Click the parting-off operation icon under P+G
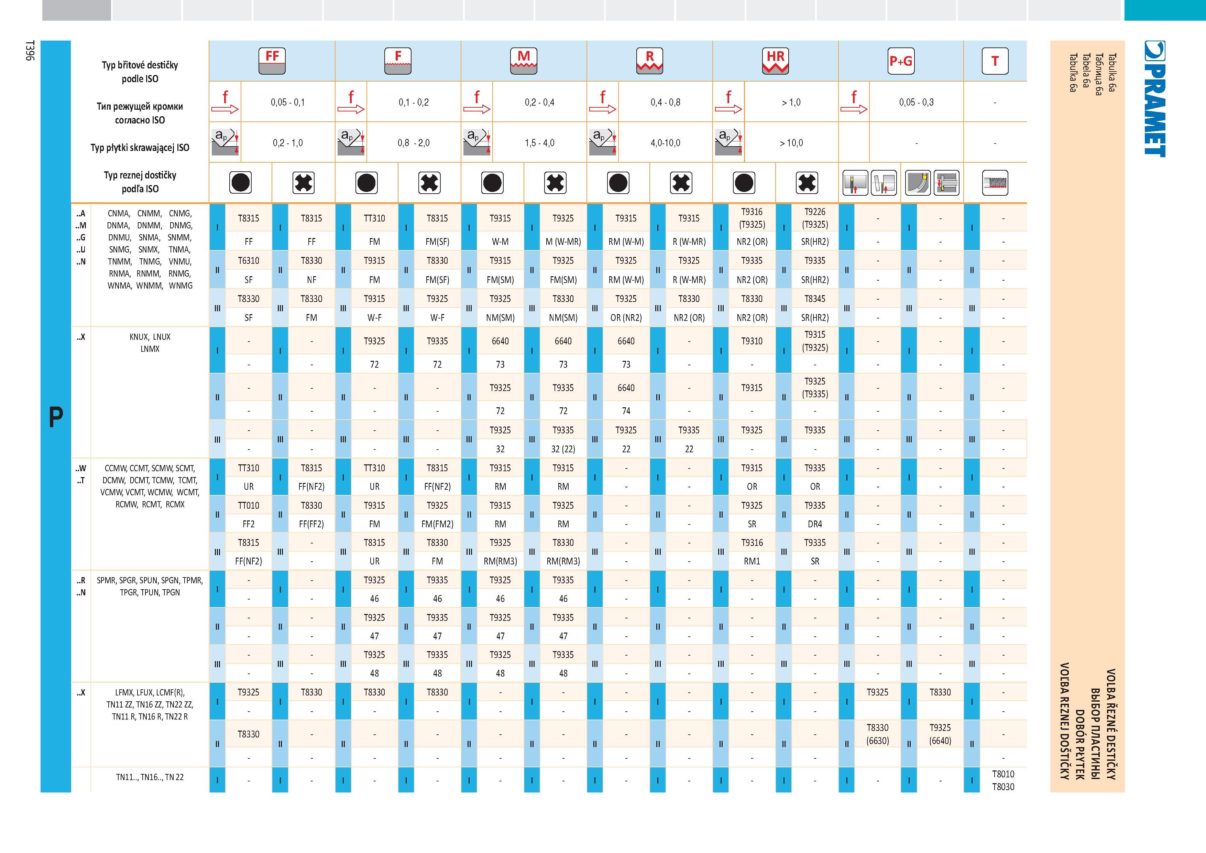Screen dimensions: 1206x853 [x=855, y=183]
